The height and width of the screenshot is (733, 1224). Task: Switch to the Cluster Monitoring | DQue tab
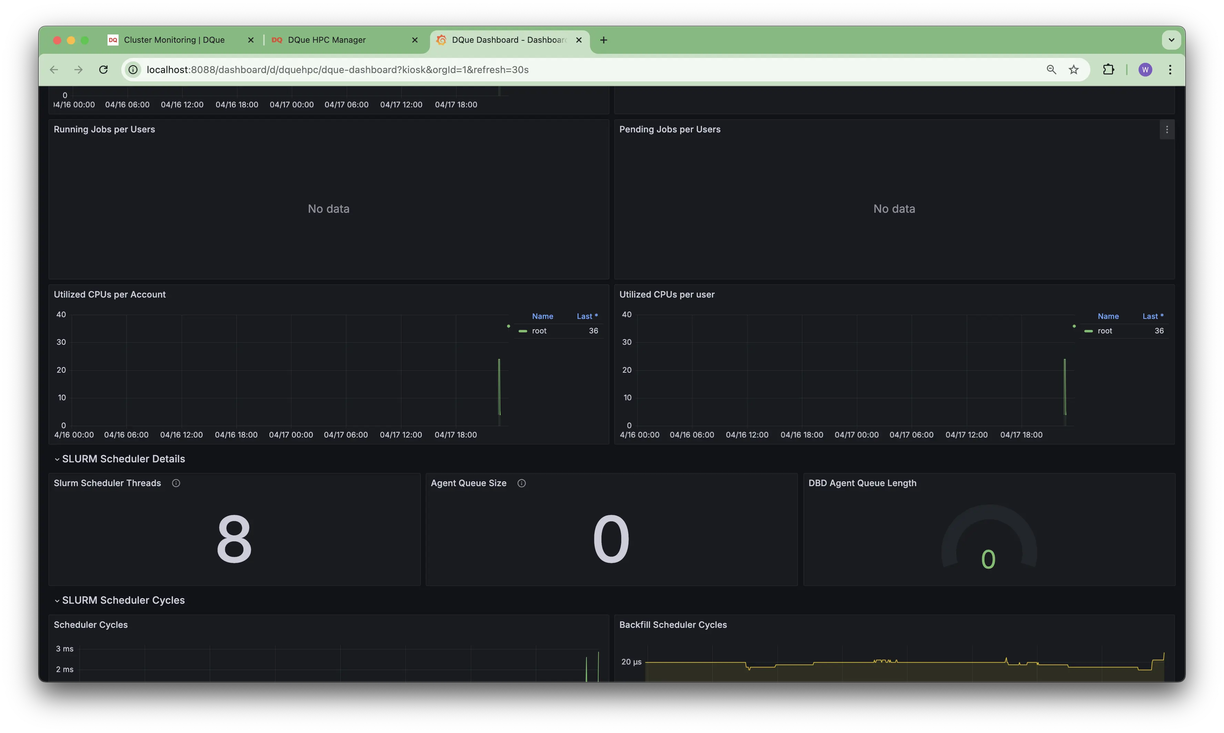174,40
